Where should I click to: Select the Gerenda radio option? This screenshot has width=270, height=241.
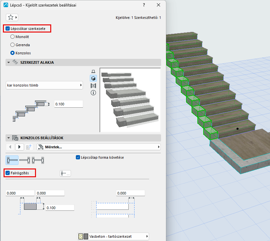pyautogui.click(x=12, y=45)
